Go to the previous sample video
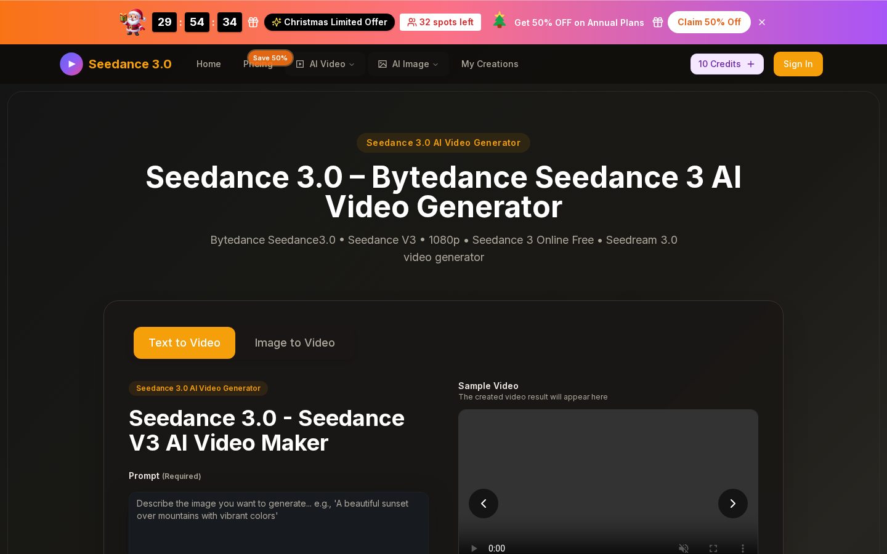The height and width of the screenshot is (554, 887). 484,504
